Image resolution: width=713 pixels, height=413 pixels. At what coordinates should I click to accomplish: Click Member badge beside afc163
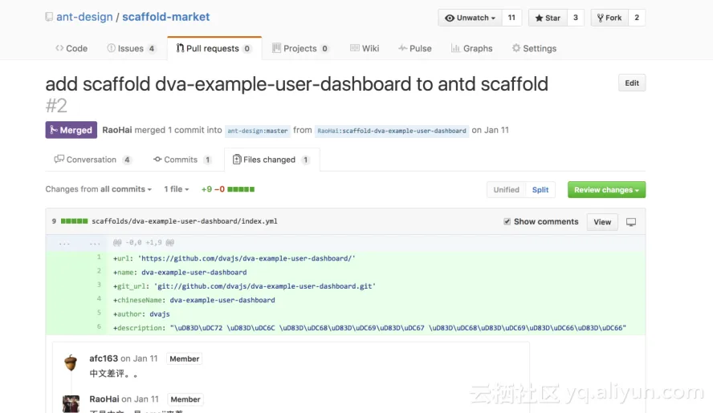(184, 359)
